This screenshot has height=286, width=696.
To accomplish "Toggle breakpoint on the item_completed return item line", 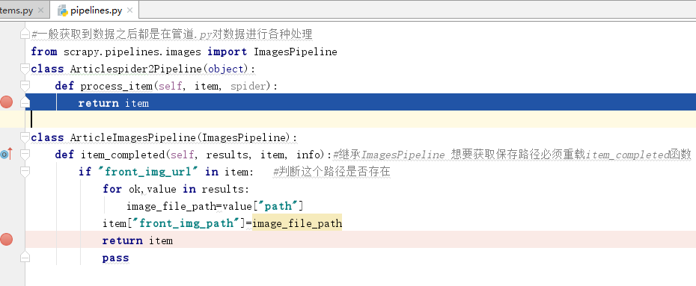I will (x=6, y=240).
